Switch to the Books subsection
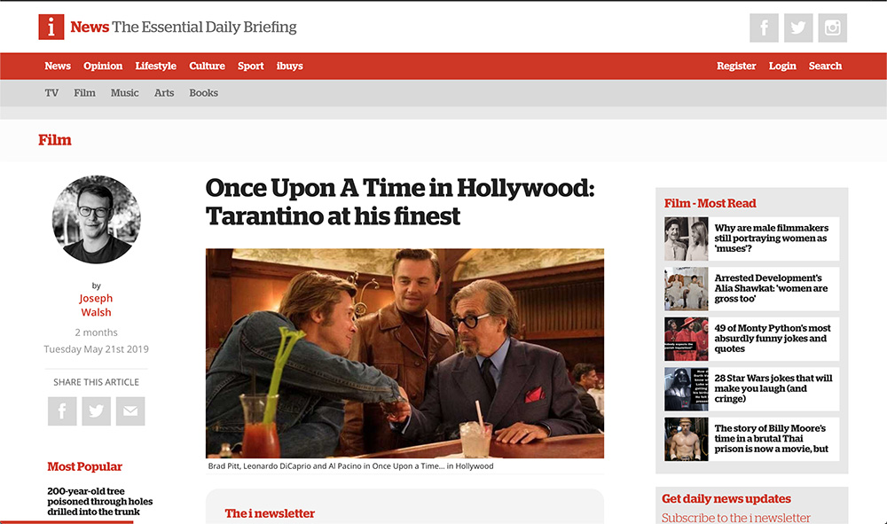Viewport: 887px width, 524px height. tap(204, 93)
